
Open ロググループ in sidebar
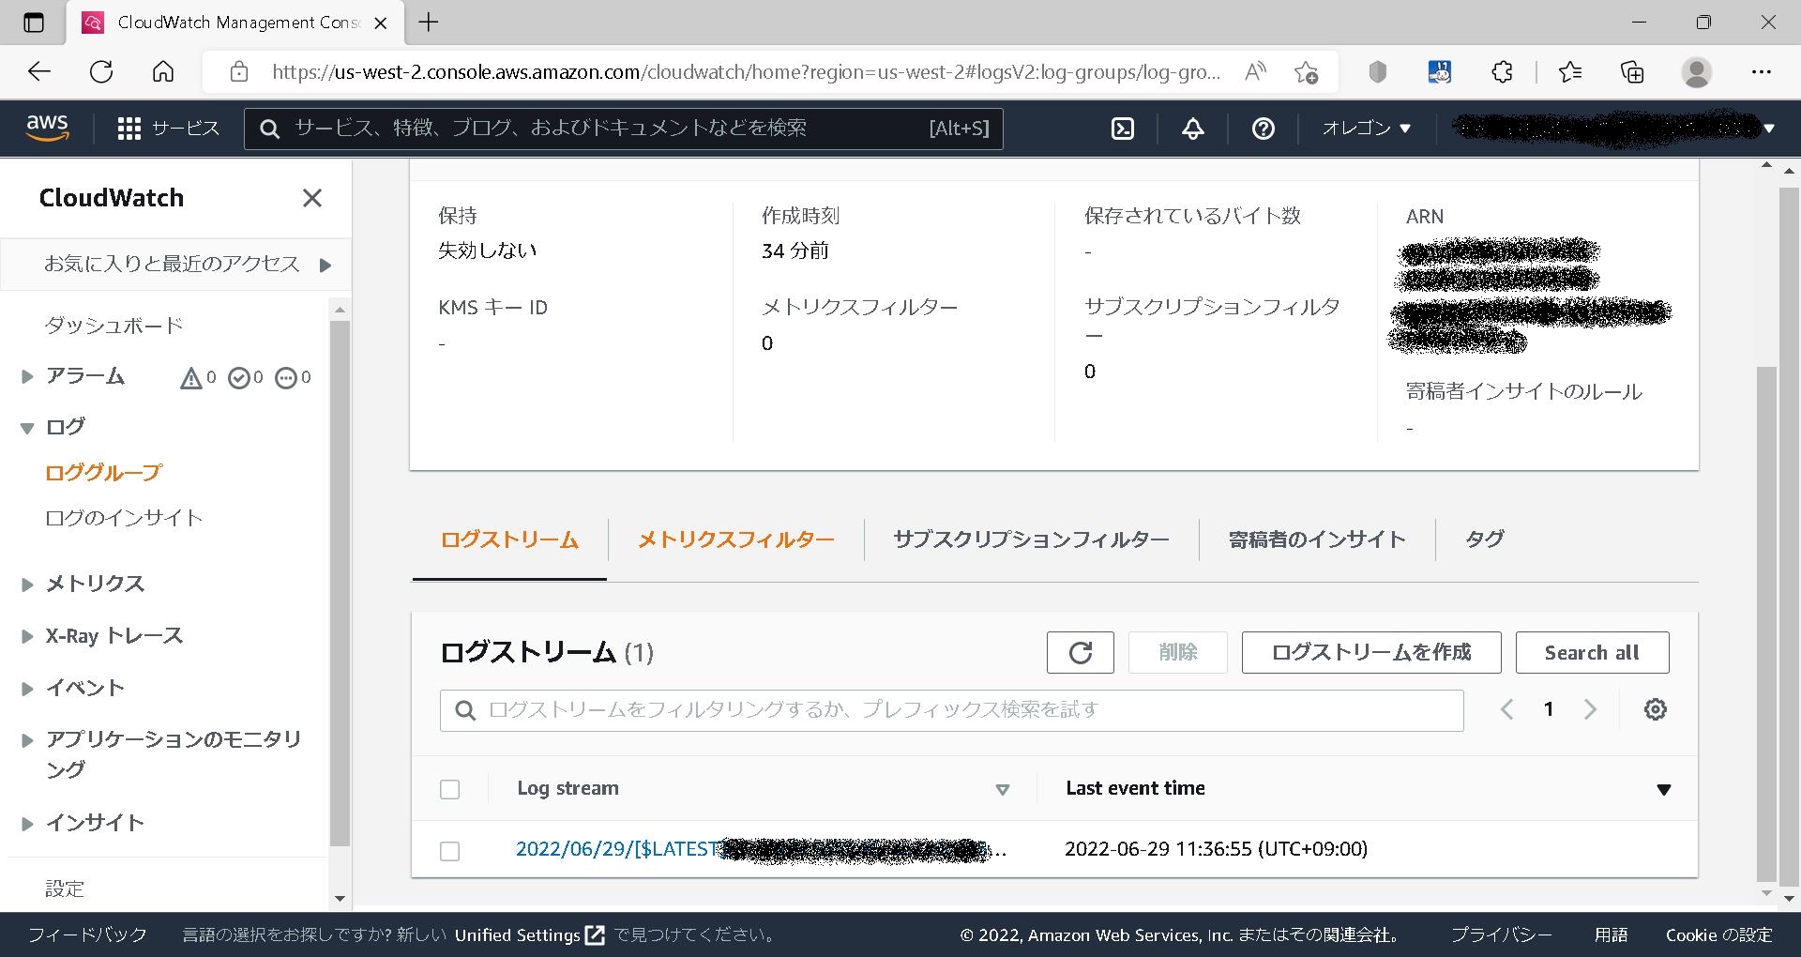click(x=103, y=473)
